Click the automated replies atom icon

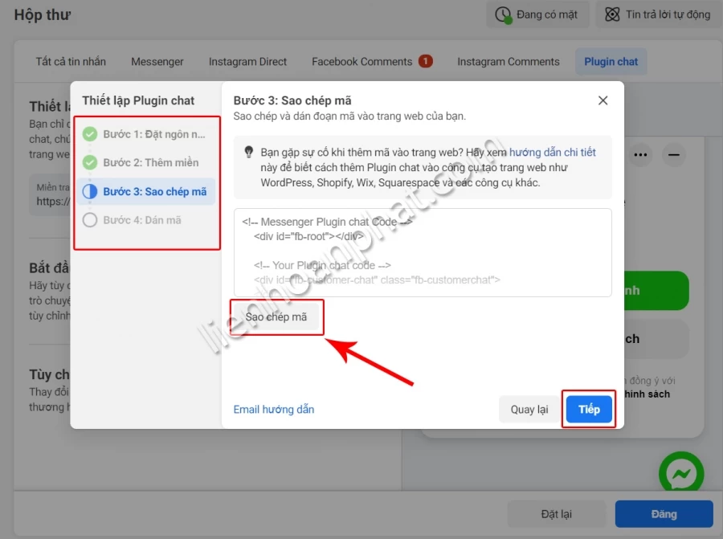[612, 14]
